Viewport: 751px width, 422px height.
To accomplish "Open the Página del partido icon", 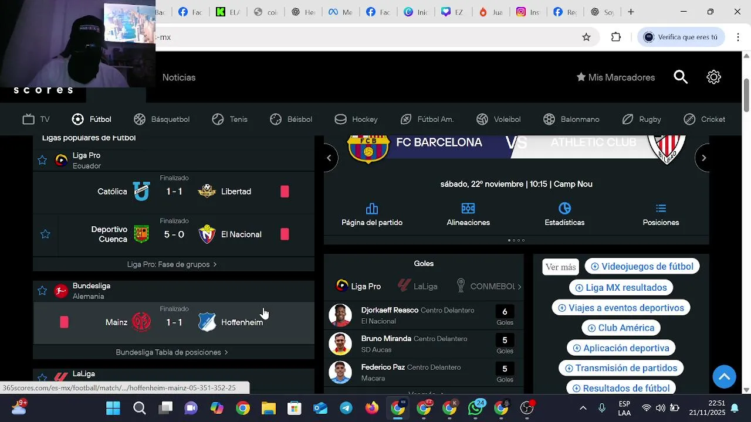I will [372, 209].
